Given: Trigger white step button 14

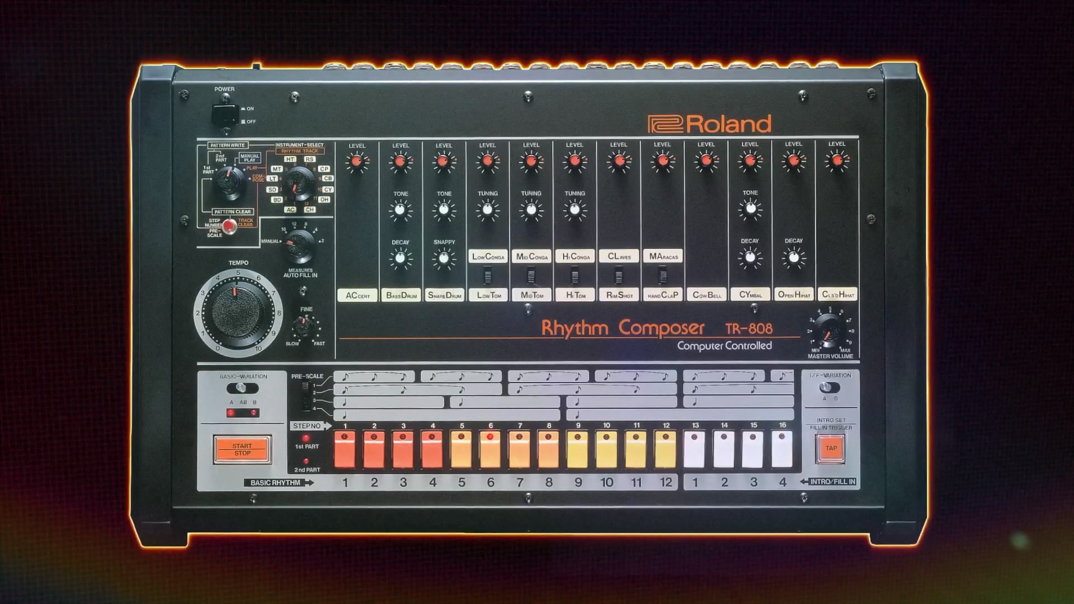Looking at the screenshot, I should [x=724, y=449].
